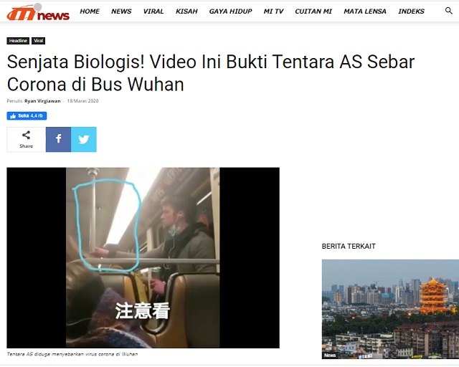Viewport: 459px width, 367px height.
Task: Share the article on Facebook
Action: (x=58, y=139)
